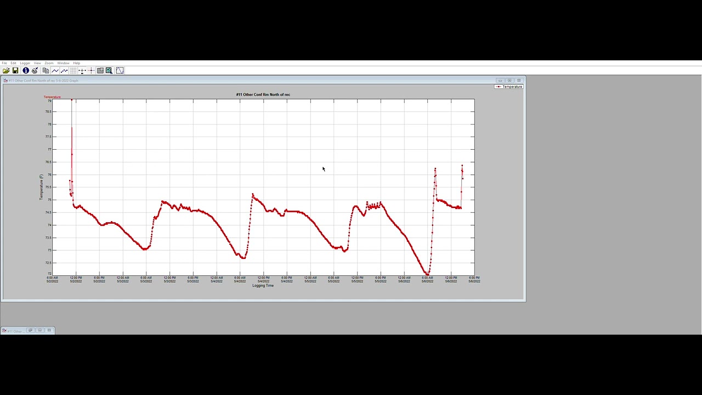Click the minimized #11 Other window icon
Screen dimensions: 702x395
coord(4,330)
